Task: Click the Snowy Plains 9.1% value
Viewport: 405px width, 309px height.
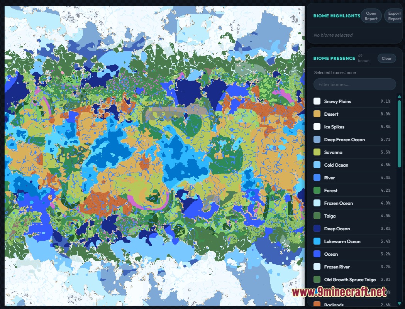Action: (x=385, y=101)
